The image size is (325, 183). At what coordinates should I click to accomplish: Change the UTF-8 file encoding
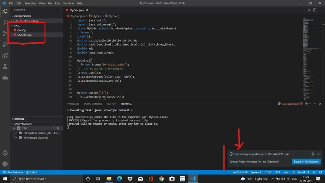click(x=268, y=172)
